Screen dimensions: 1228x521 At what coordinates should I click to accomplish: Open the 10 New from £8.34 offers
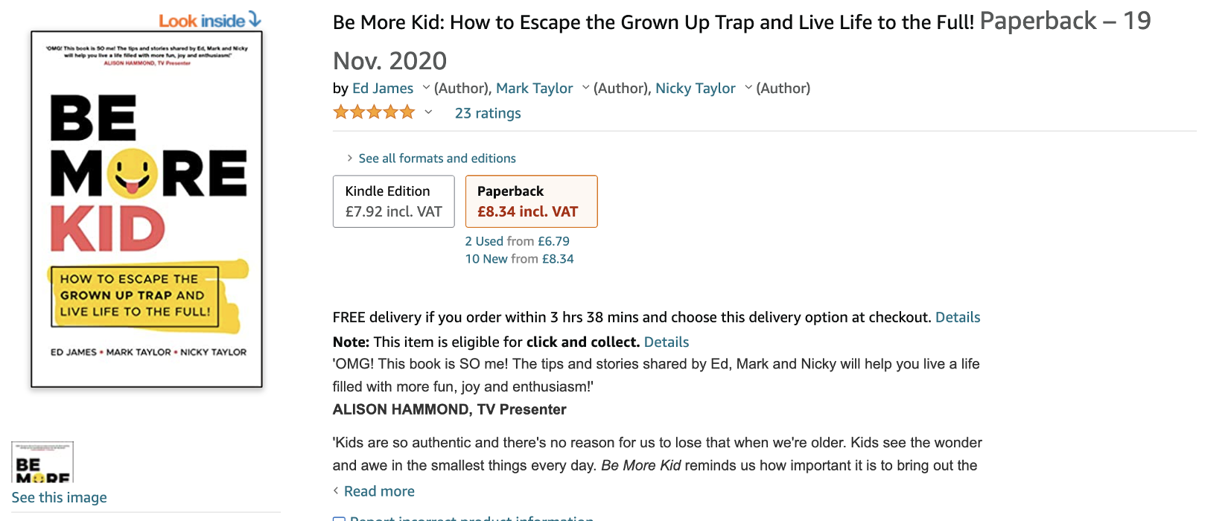coord(519,259)
